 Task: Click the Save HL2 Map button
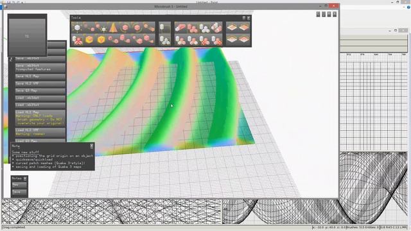coord(40,76)
